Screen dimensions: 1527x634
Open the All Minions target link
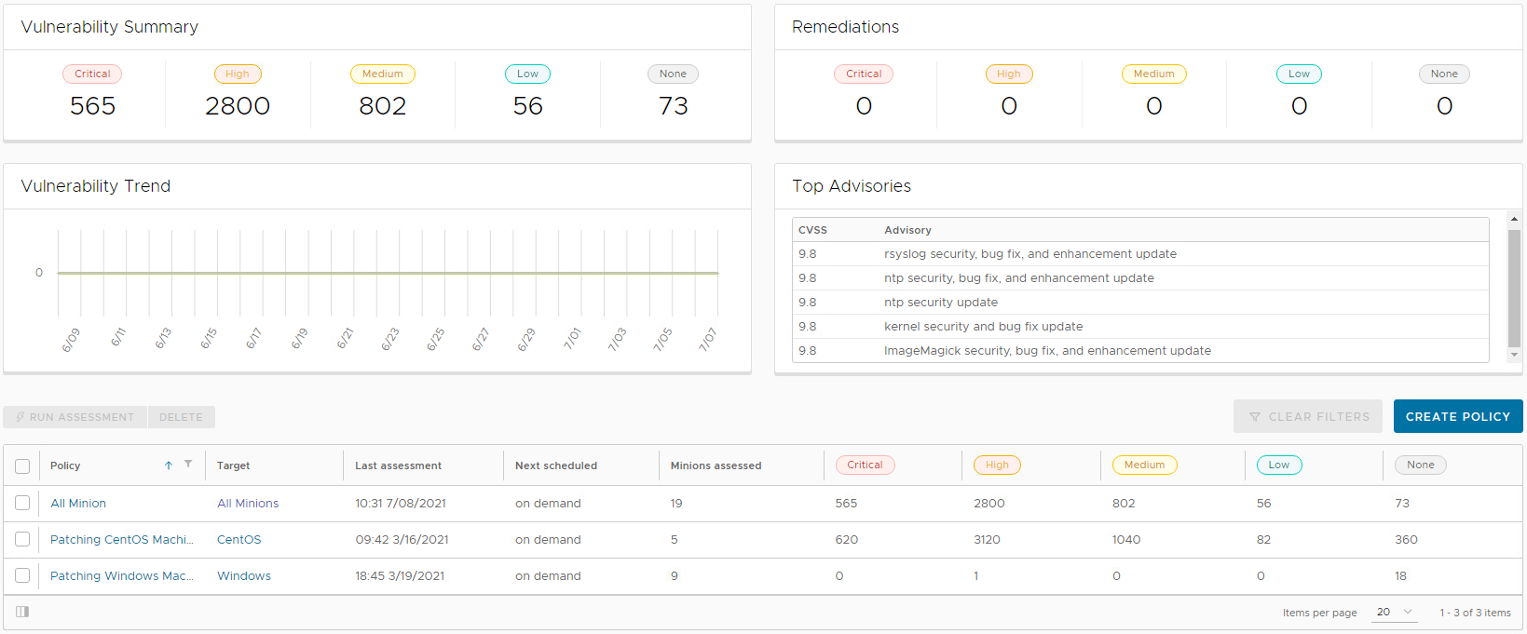pos(248,503)
